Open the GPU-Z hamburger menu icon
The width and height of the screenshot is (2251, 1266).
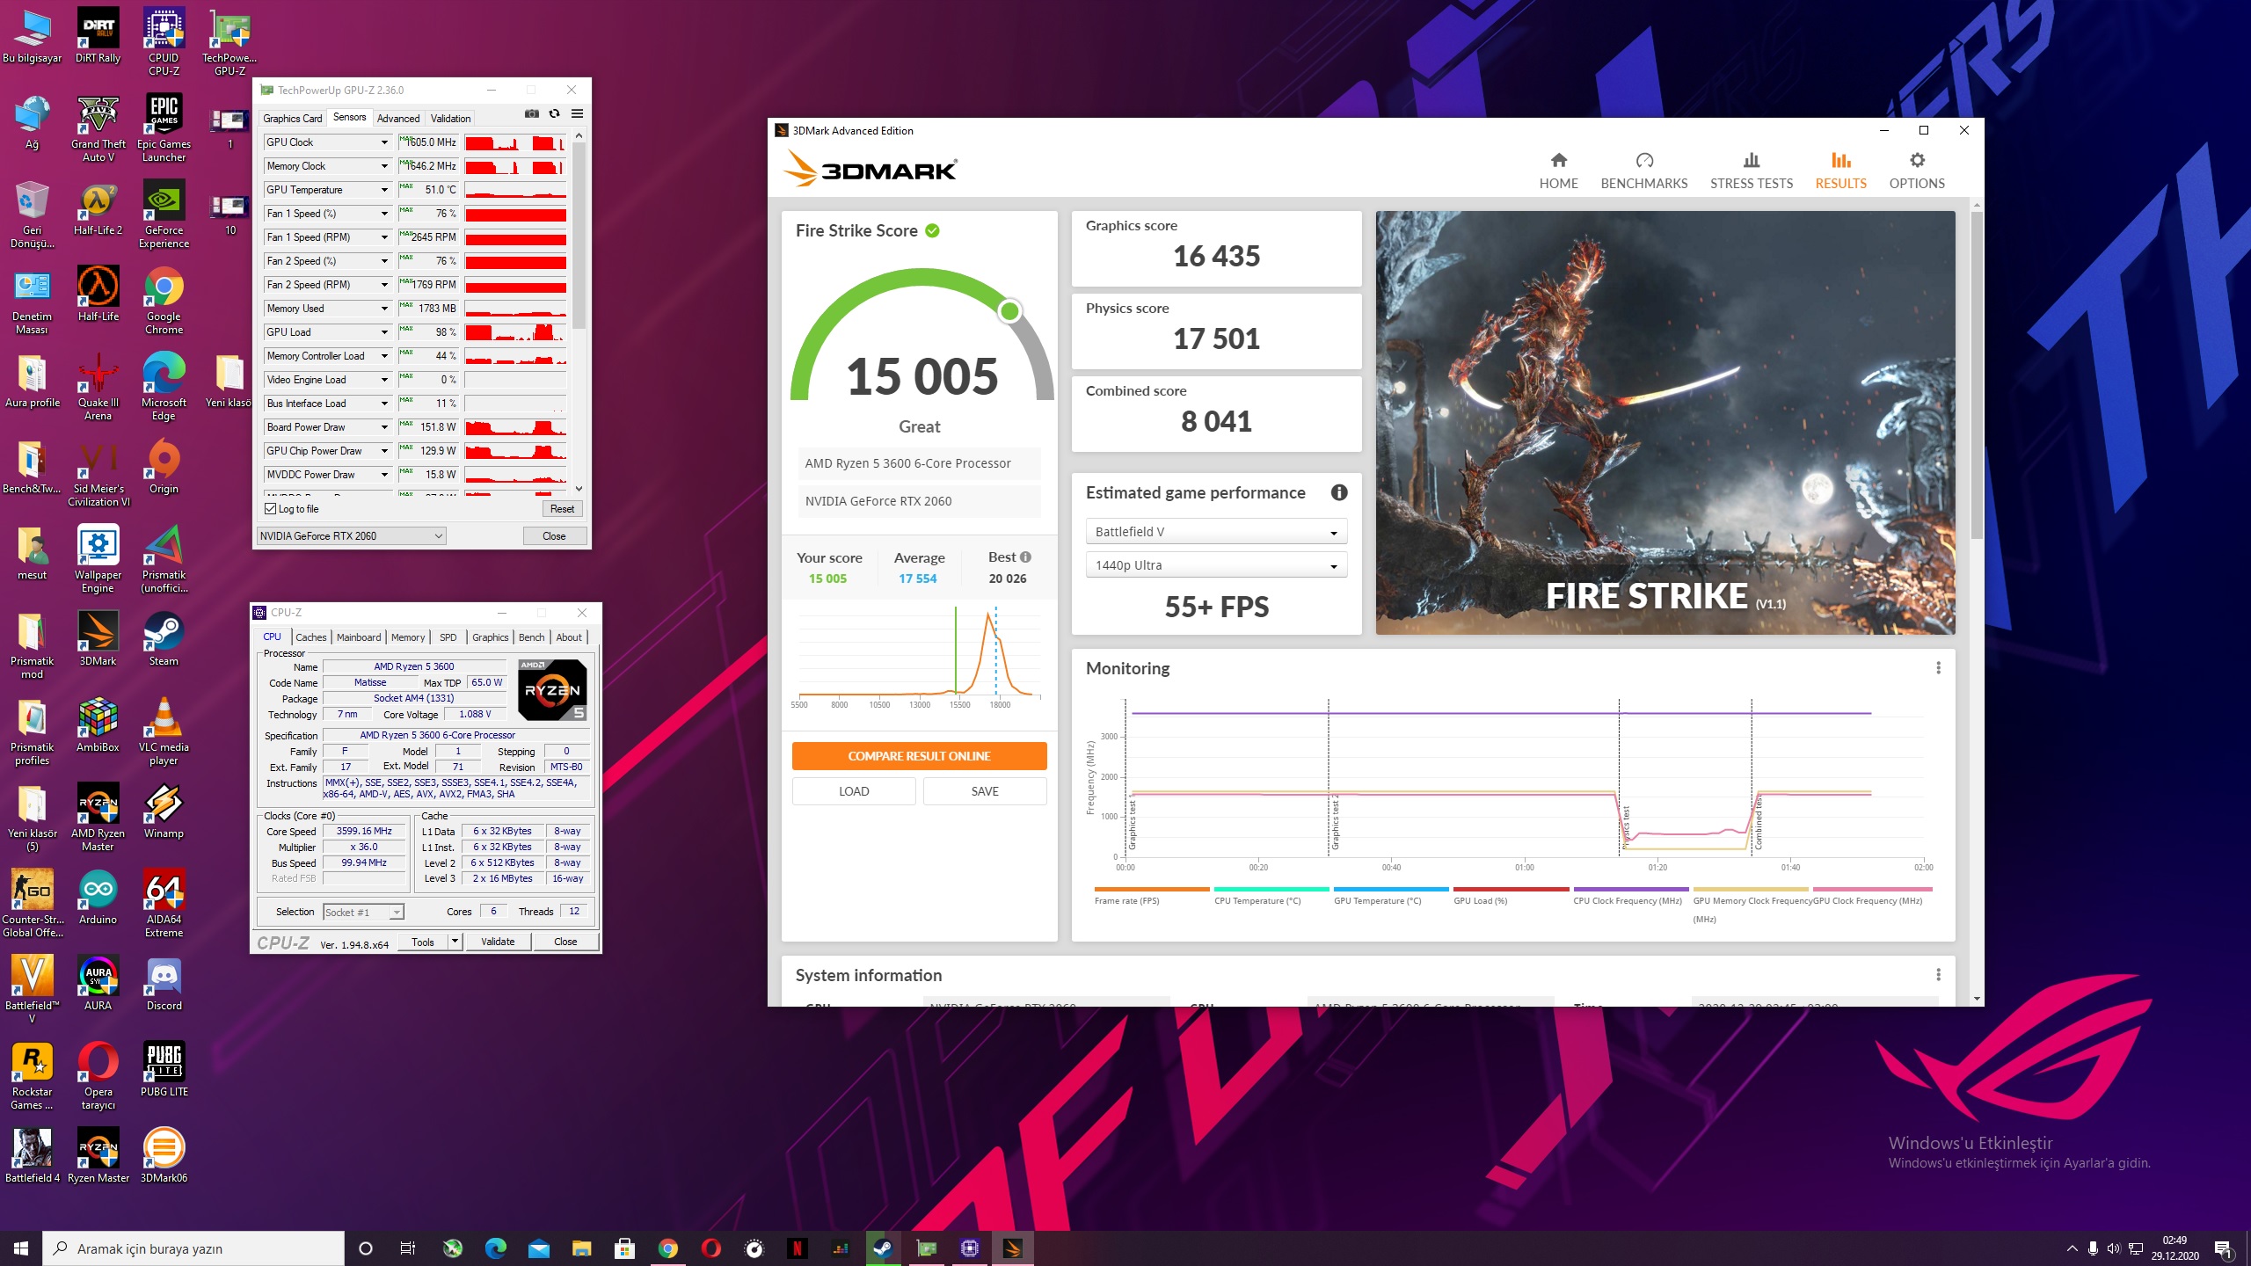(577, 113)
